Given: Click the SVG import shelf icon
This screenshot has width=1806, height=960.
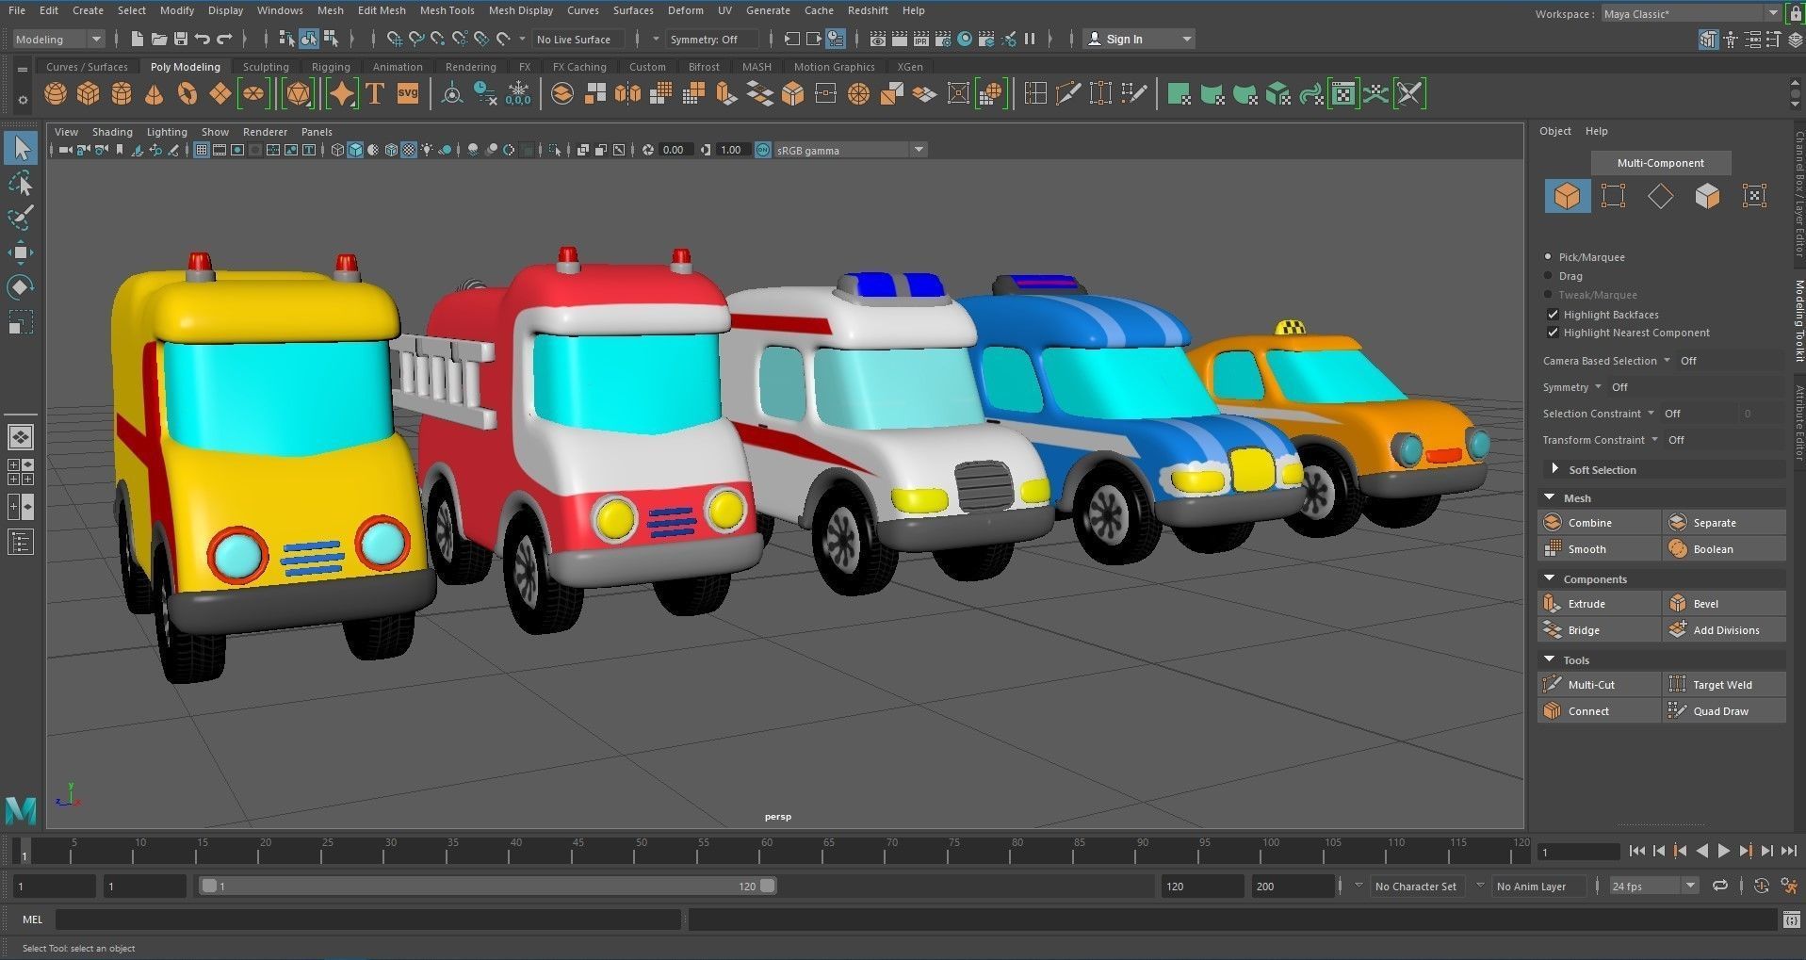Looking at the screenshot, I should tap(408, 93).
